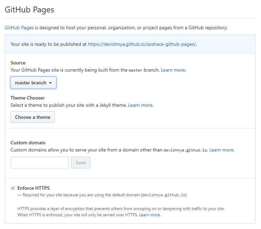Click 'devishnya.github.io' code text in Custom domain description

click(x=185, y=150)
